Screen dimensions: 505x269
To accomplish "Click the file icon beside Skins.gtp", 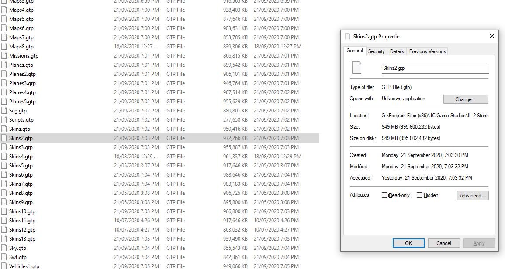I will 4,129.
